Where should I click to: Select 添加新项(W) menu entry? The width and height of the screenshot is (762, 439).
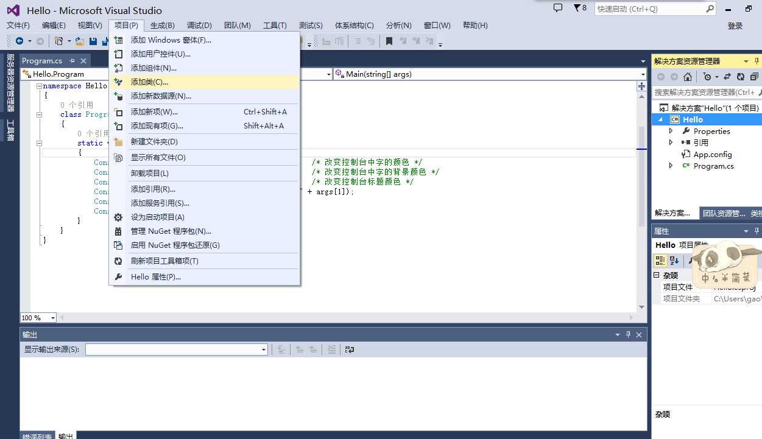pyautogui.click(x=205, y=112)
